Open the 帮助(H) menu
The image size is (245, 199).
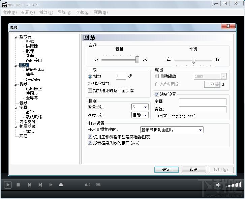(x=100, y=12)
